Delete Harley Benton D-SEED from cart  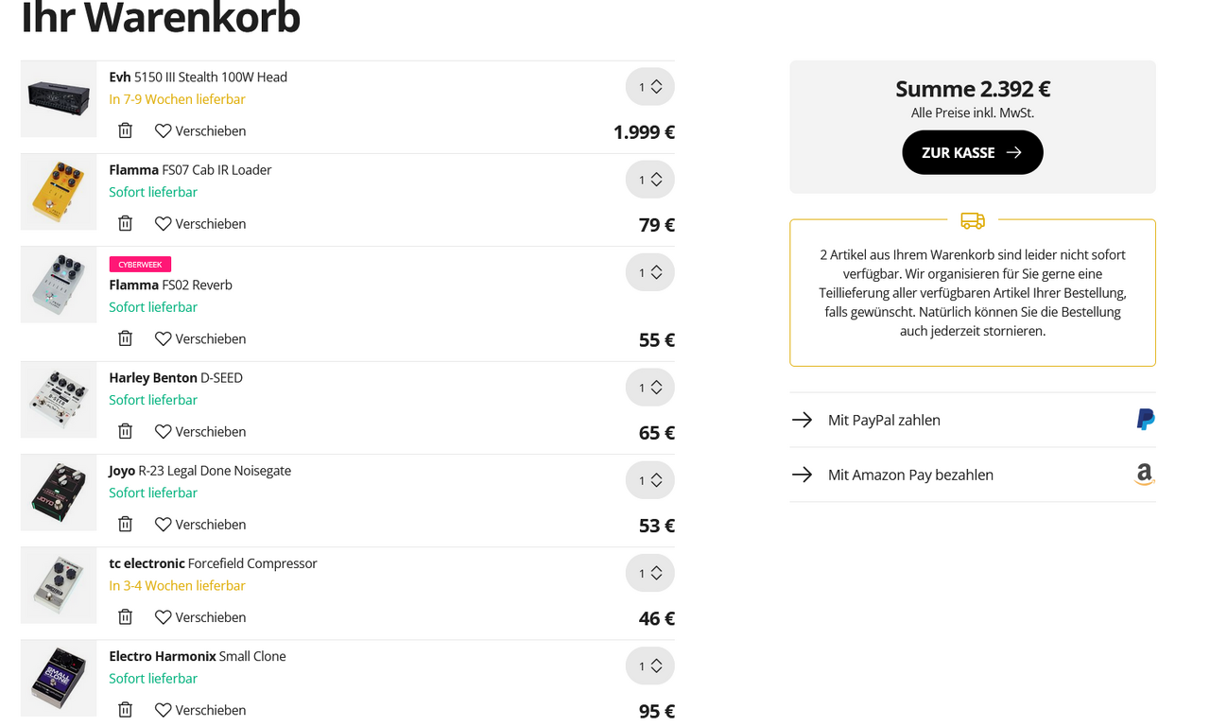coord(125,430)
